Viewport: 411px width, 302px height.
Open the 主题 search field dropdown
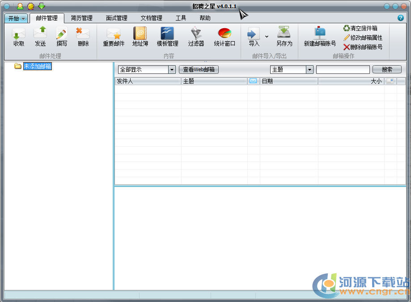[309, 70]
